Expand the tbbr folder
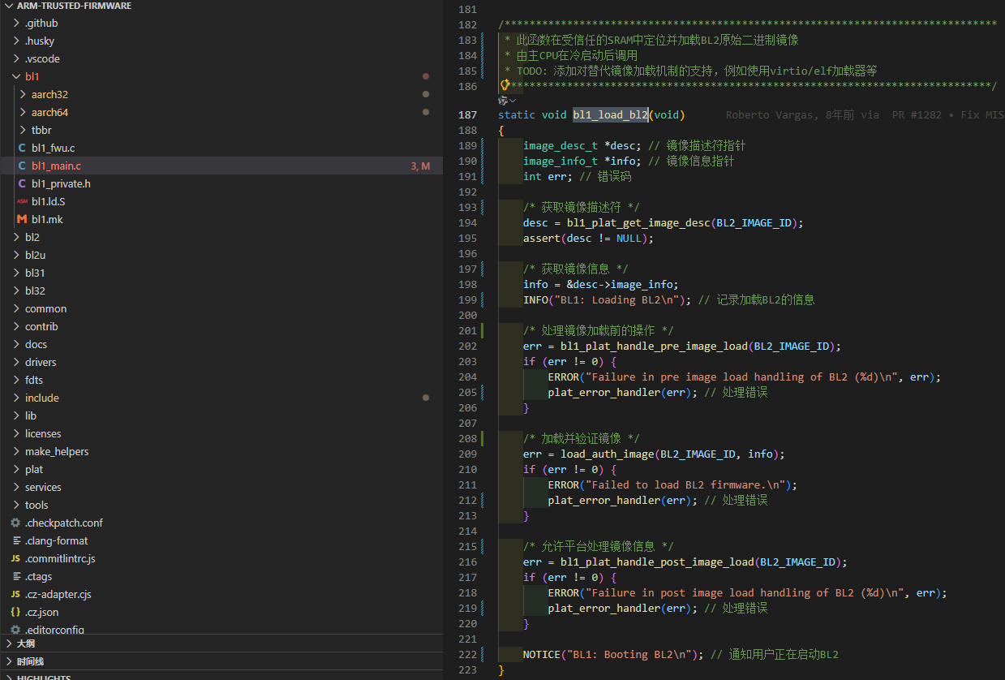 pos(24,130)
